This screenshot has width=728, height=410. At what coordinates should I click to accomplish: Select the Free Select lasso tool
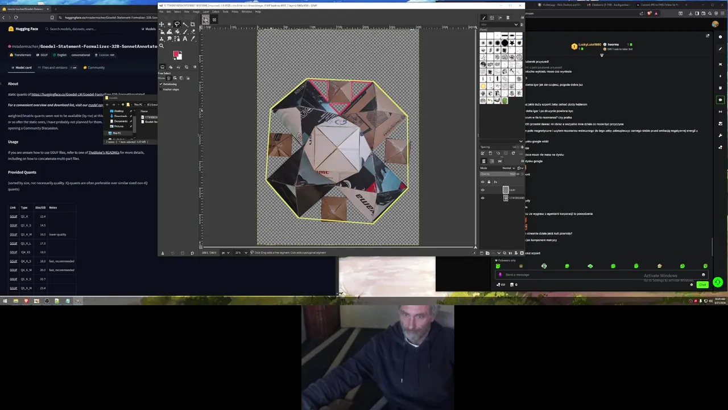[x=177, y=24]
